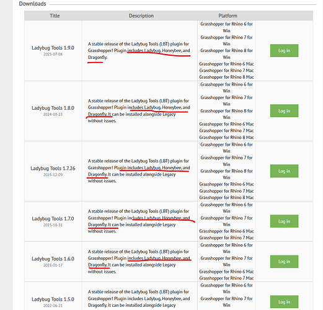Open the Ladybug Tools 1.8.0 title
Image resolution: width=323 pixels, height=310 pixels.
click(x=53, y=108)
